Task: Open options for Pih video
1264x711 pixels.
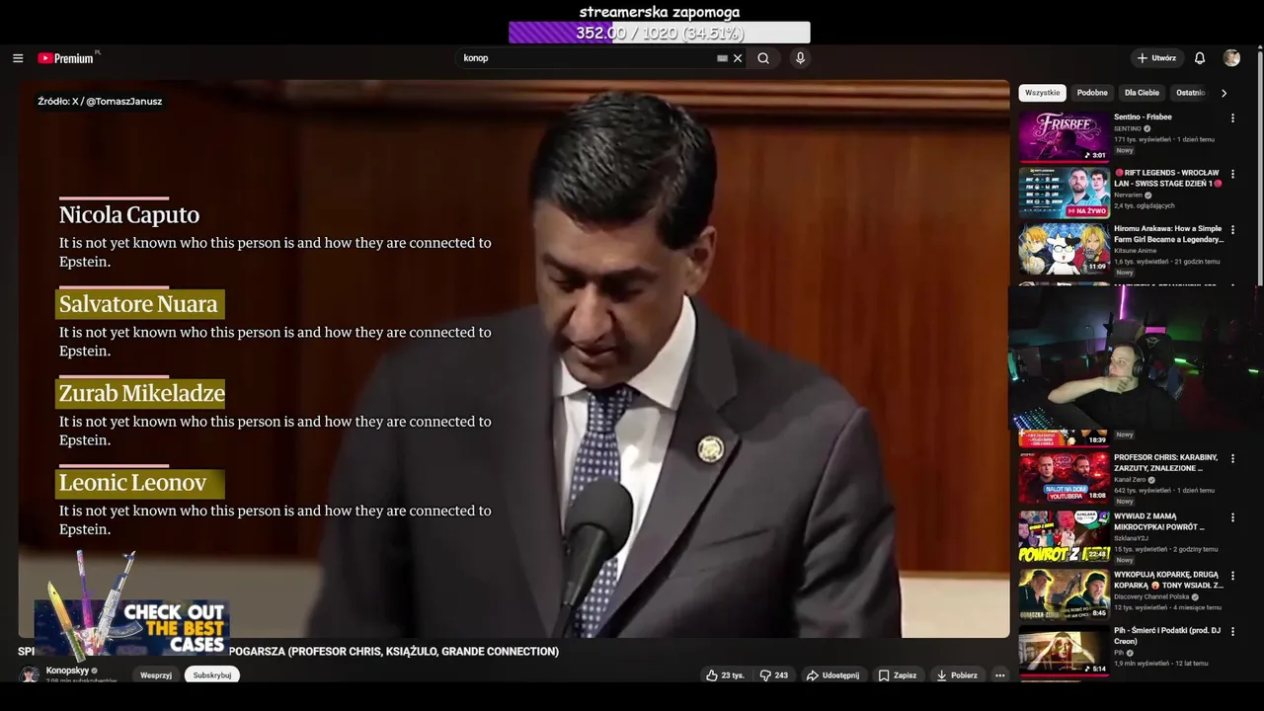Action: (x=1232, y=632)
